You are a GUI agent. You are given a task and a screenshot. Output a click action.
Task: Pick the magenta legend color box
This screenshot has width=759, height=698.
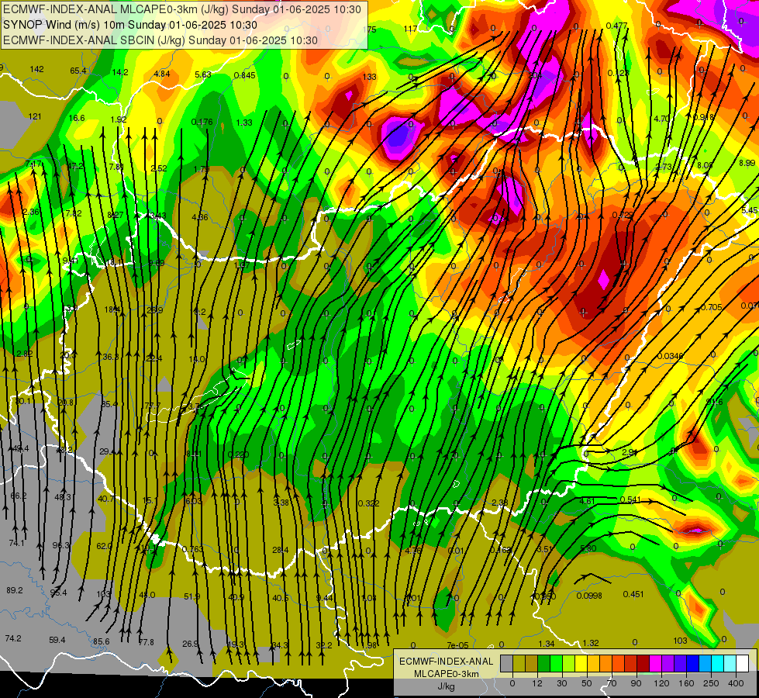pyautogui.click(x=655, y=663)
